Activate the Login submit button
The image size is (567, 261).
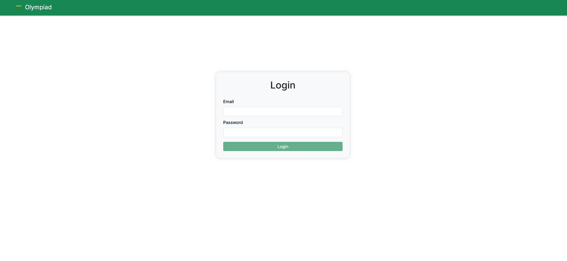pos(283,147)
